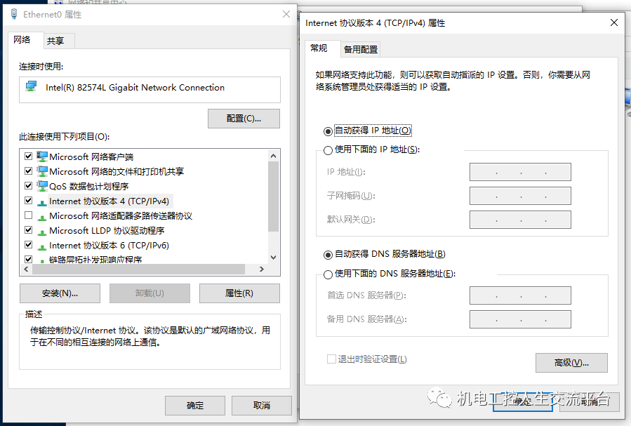Click the 配置(C)... button
The height and width of the screenshot is (426, 631).
pyautogui.click(x=244, y=119)
